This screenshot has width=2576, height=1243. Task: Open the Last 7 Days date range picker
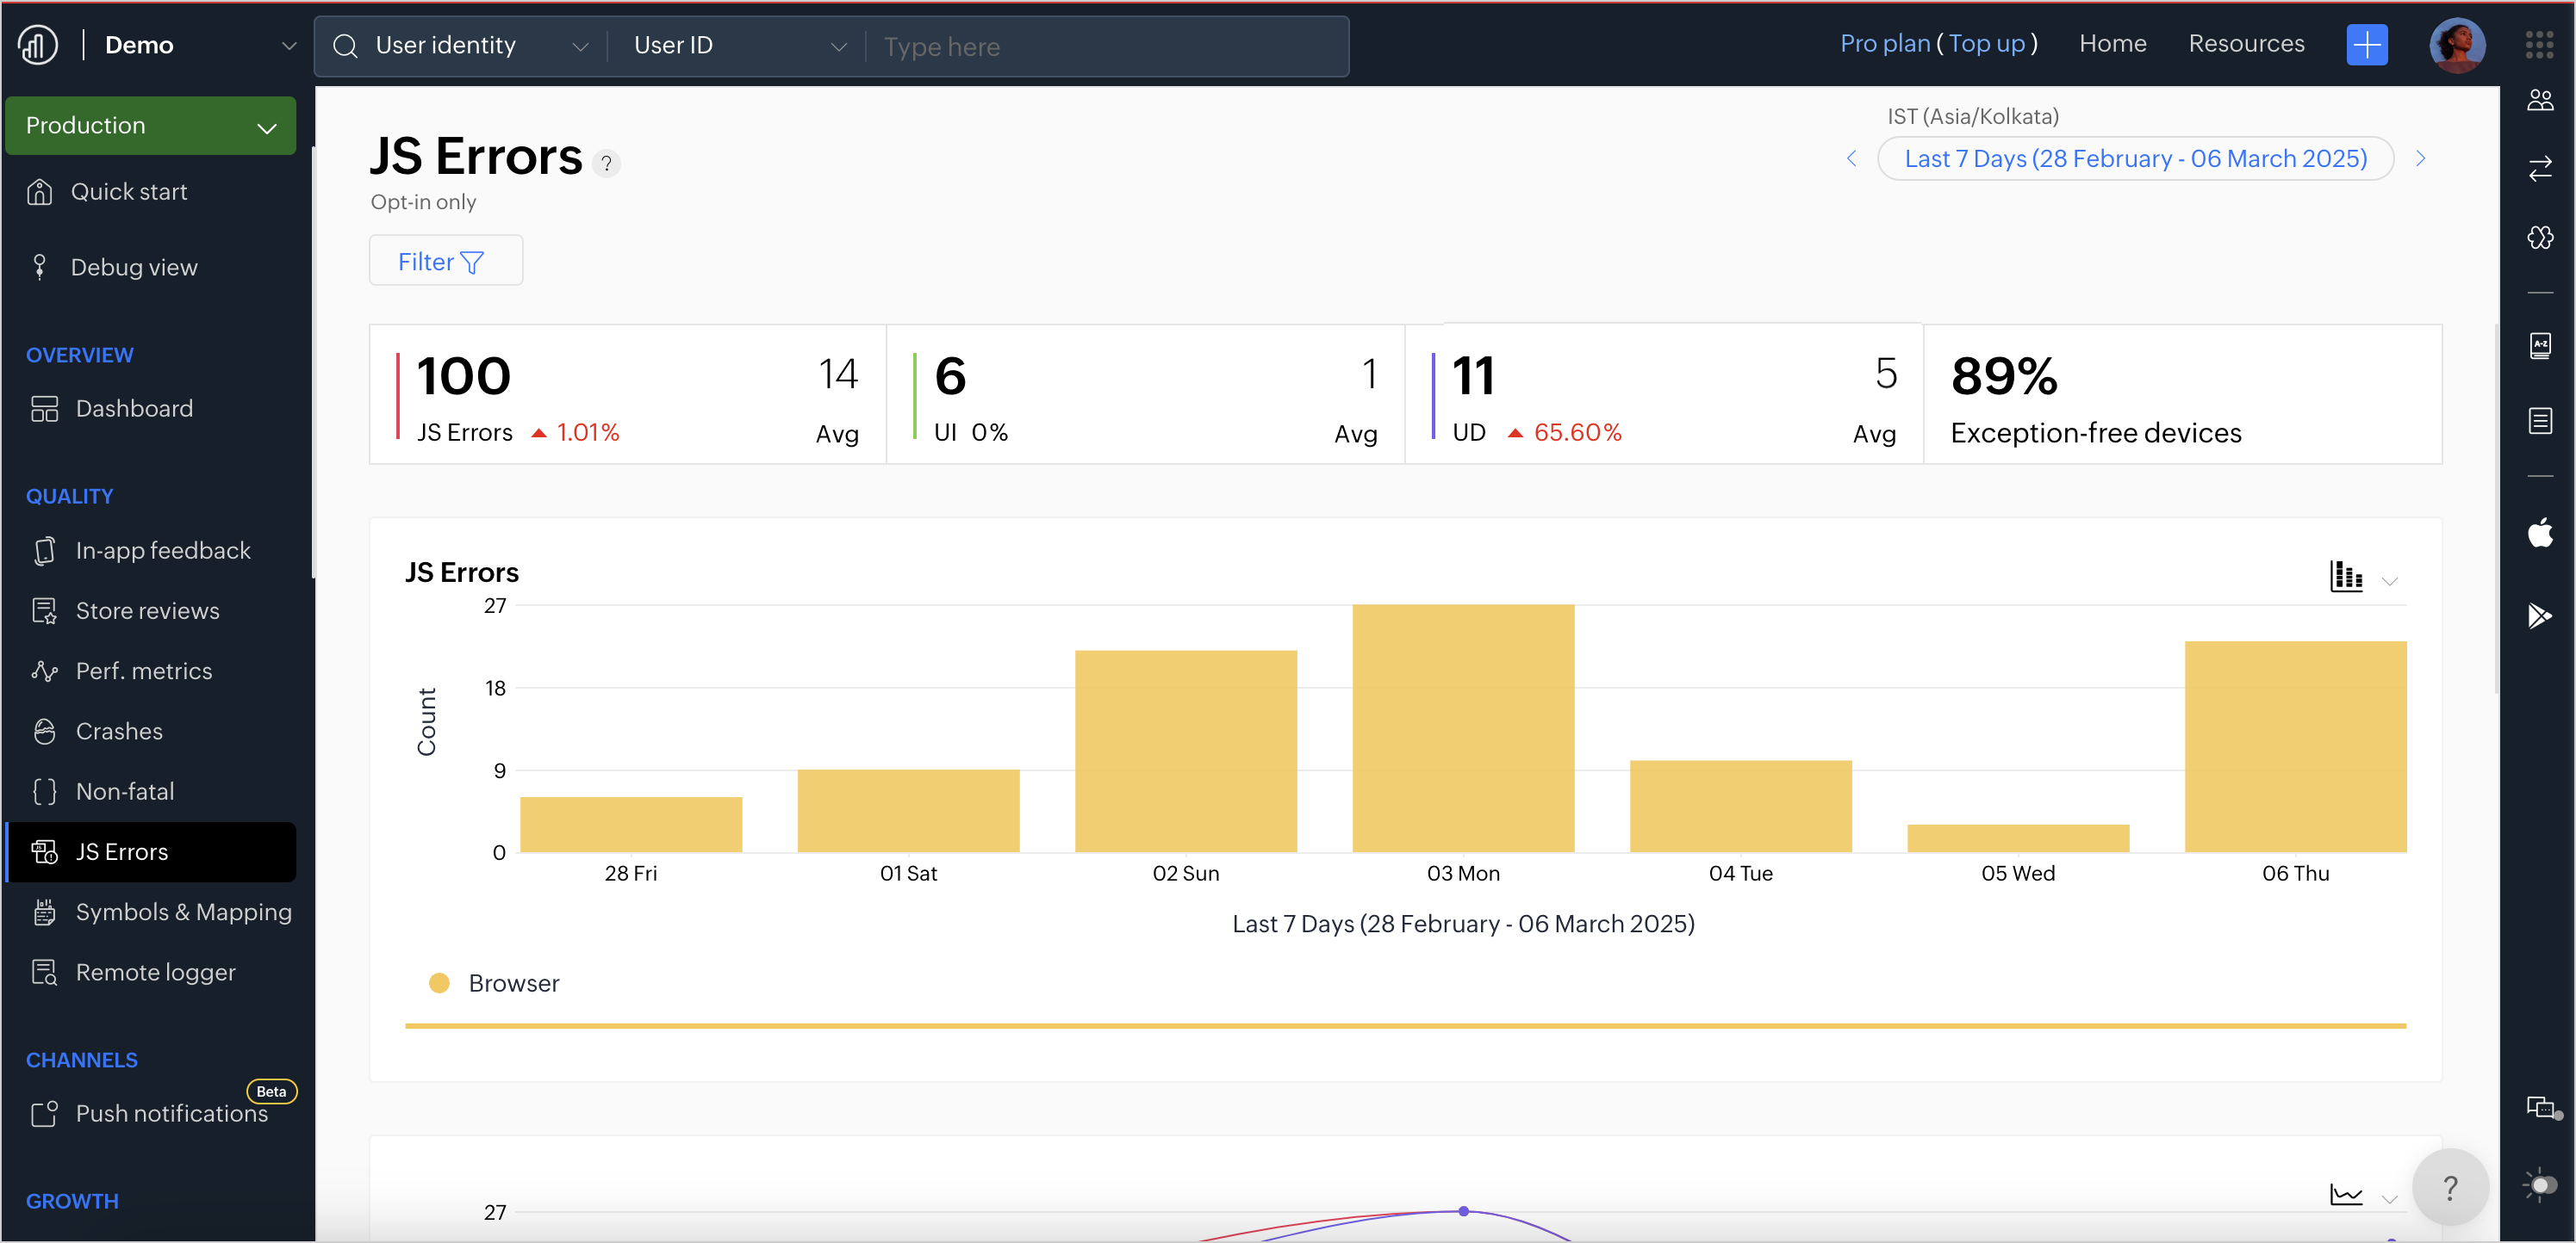[x=2135, y=159]
